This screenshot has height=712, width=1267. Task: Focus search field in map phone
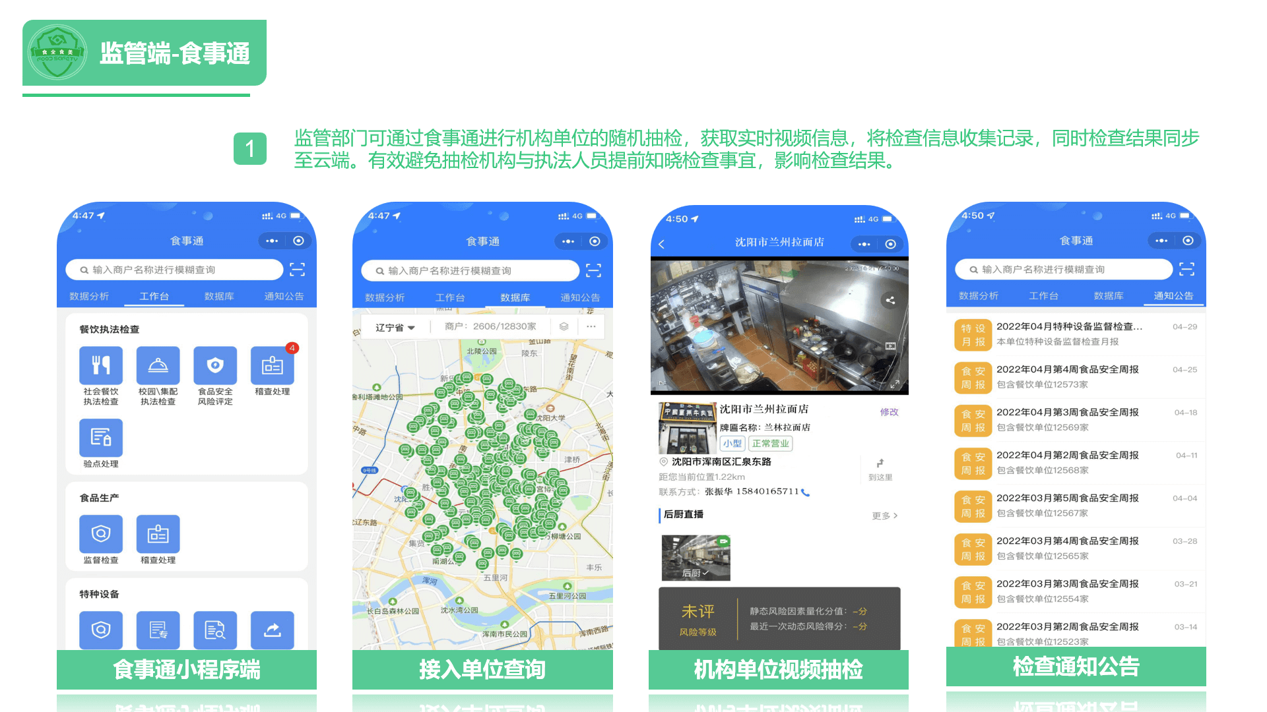coord(470,270)
